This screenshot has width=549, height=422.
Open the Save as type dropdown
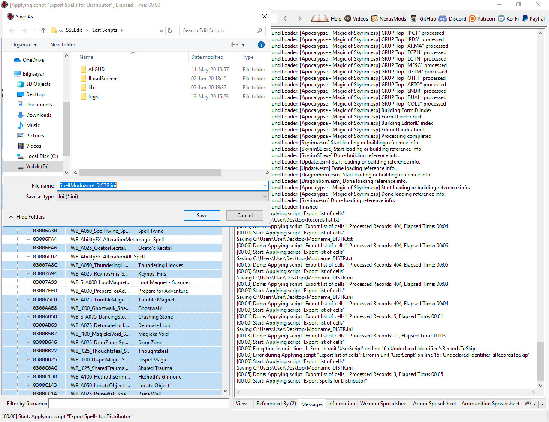point(265,197)
